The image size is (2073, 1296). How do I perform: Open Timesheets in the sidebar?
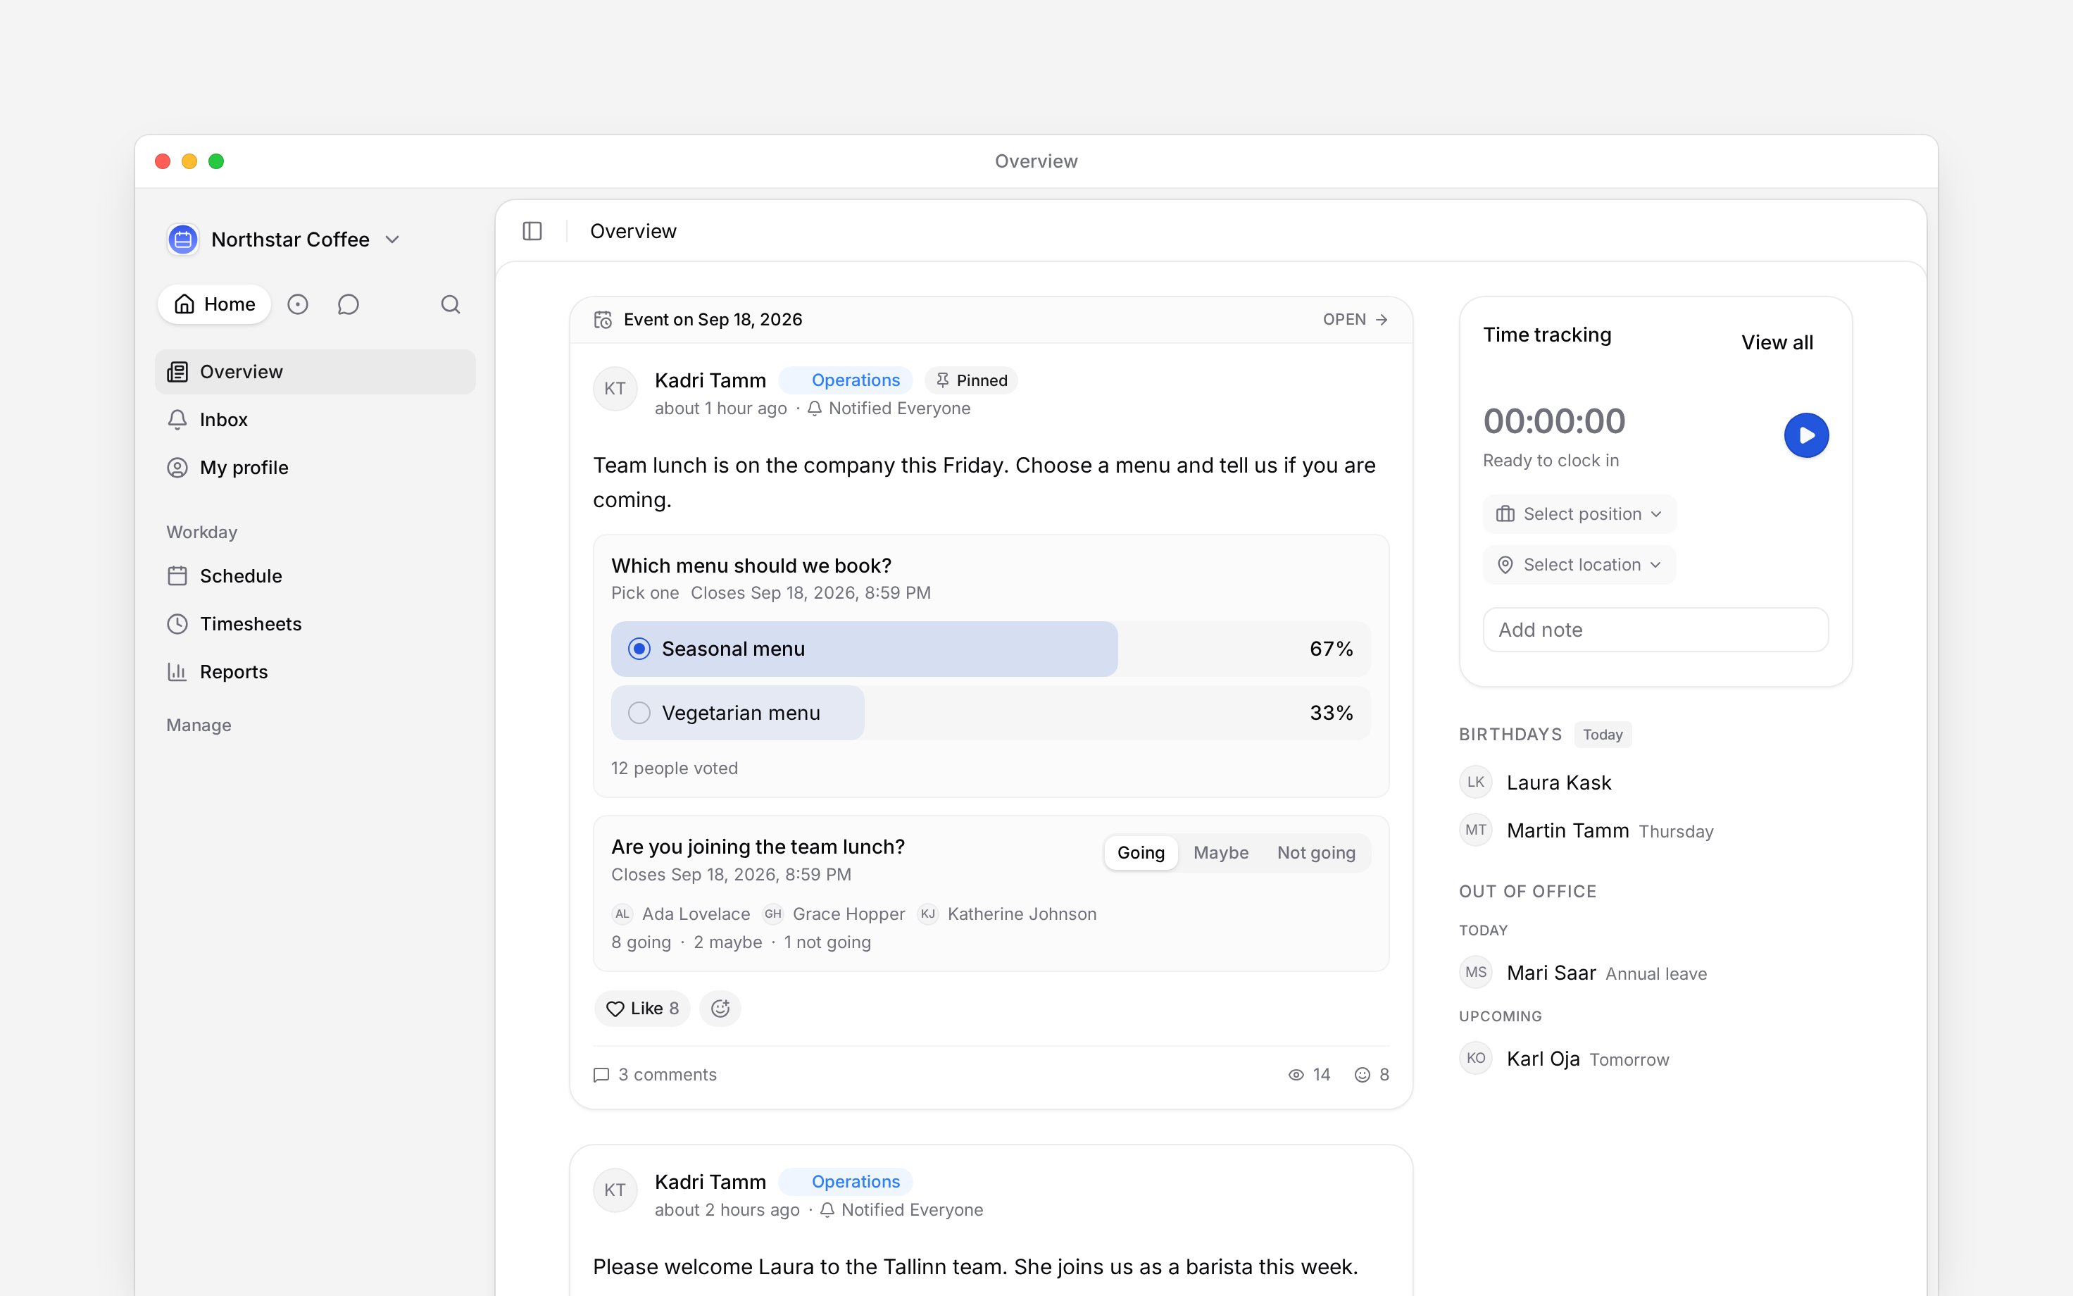coord(315,624)
